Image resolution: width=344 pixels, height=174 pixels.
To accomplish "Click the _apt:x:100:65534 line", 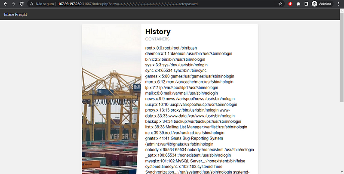I will point(188,155).
